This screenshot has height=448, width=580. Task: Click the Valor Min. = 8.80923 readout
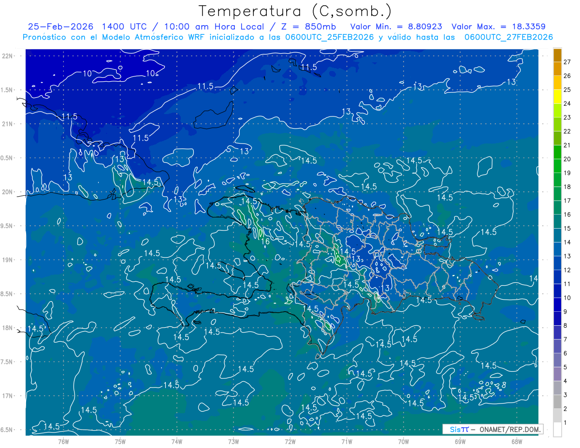click(x=396, y=27)
